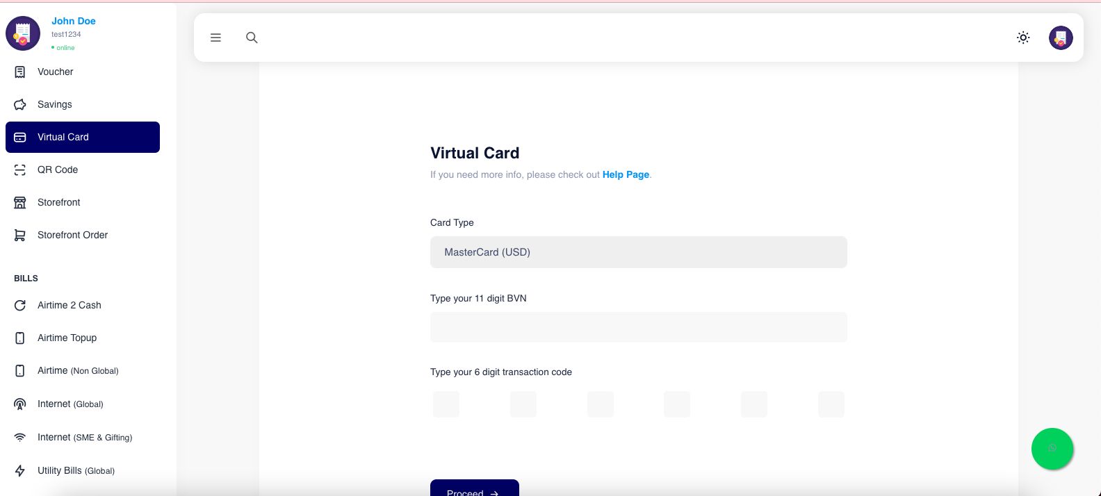1101x496 pixels.
Task: Click the Voucher receipt icon
Action: point(20,72)
